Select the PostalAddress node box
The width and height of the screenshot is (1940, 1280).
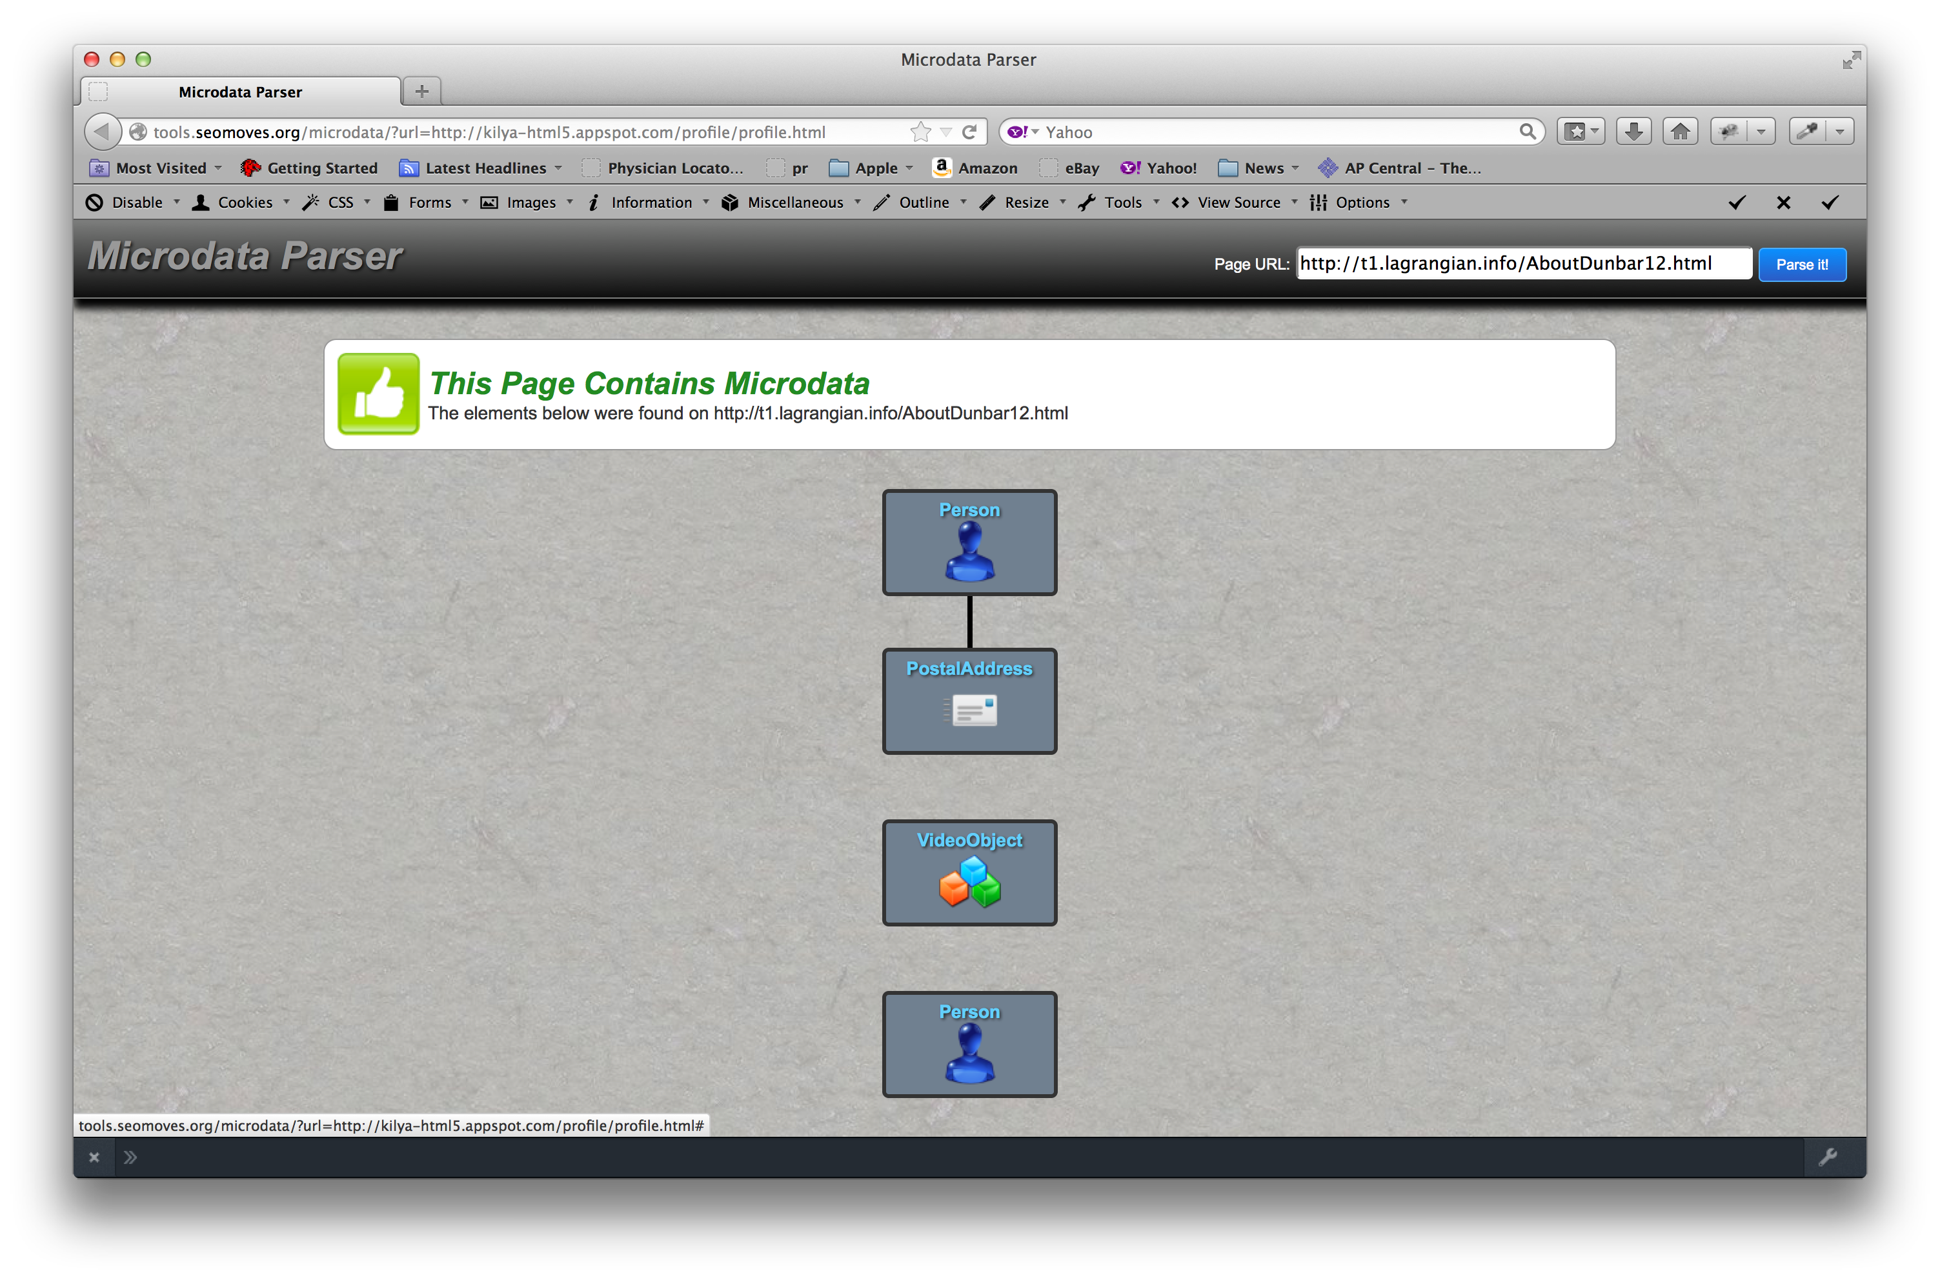pos(969,701)
